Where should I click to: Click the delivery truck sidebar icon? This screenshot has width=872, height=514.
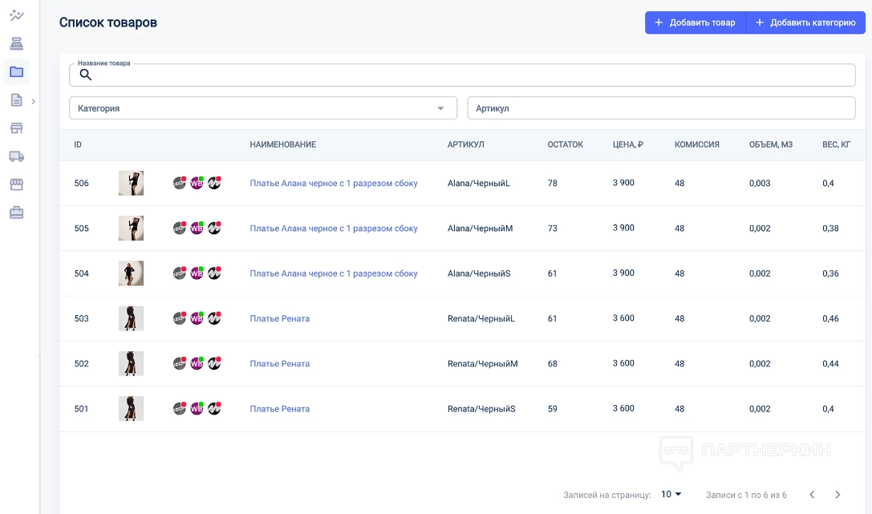(16, 156)
